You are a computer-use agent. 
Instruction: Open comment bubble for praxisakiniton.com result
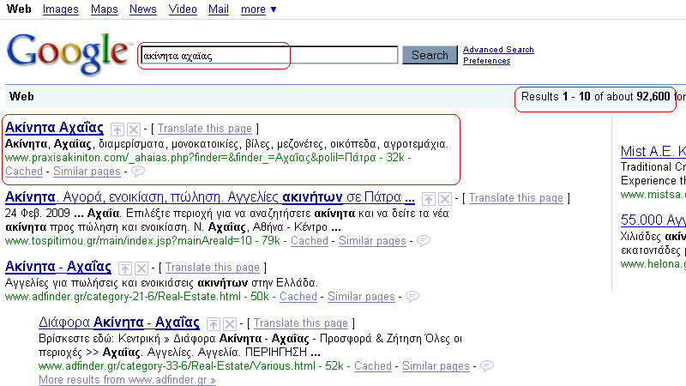(138, 172)
